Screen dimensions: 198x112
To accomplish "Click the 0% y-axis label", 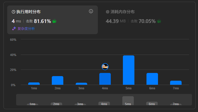I will (x=13, y=85).
